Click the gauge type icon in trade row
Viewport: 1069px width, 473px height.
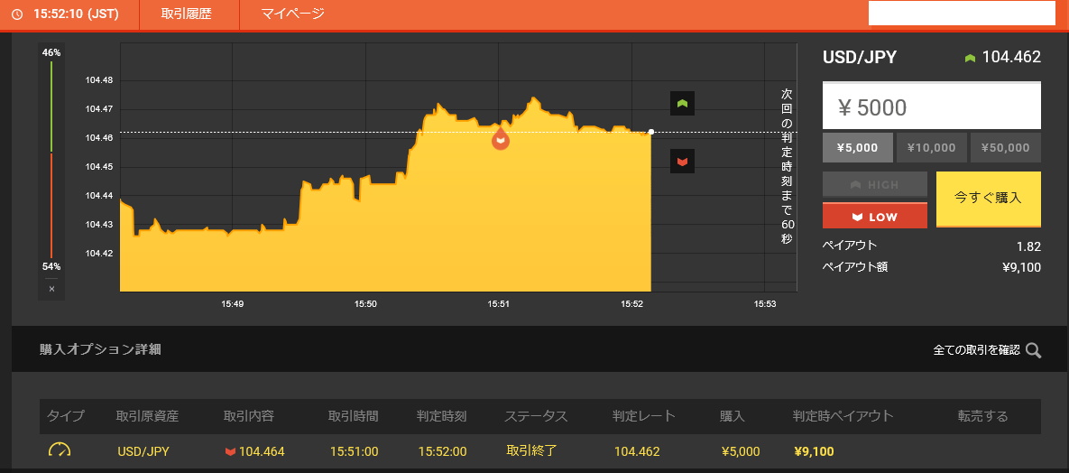(x=60, y=450)
